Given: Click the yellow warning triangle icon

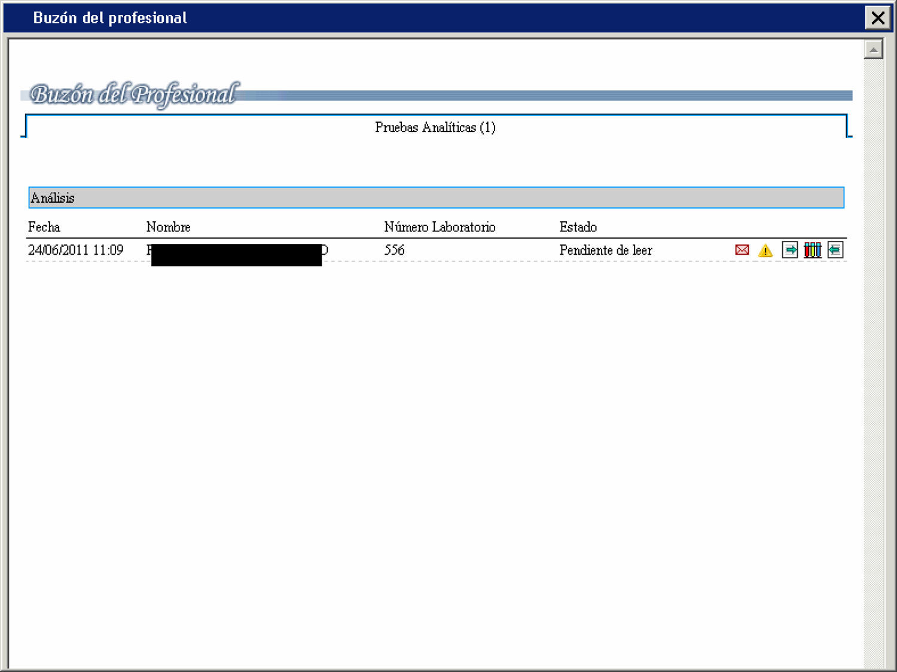Looking at the screenshot, I should (x=765, y=251).
